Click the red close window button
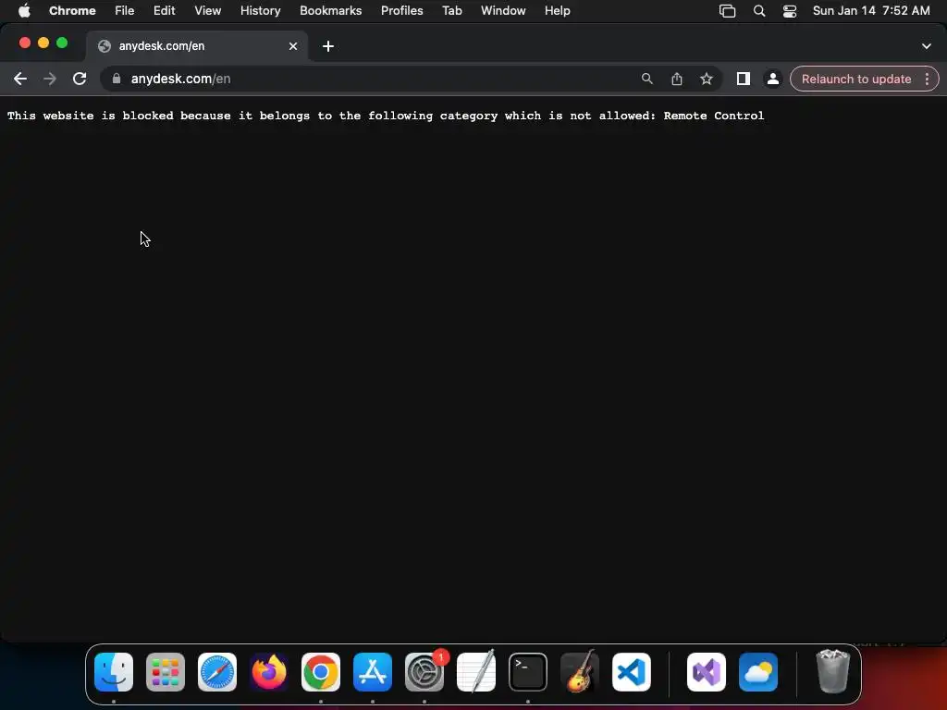 pos(25,43)
